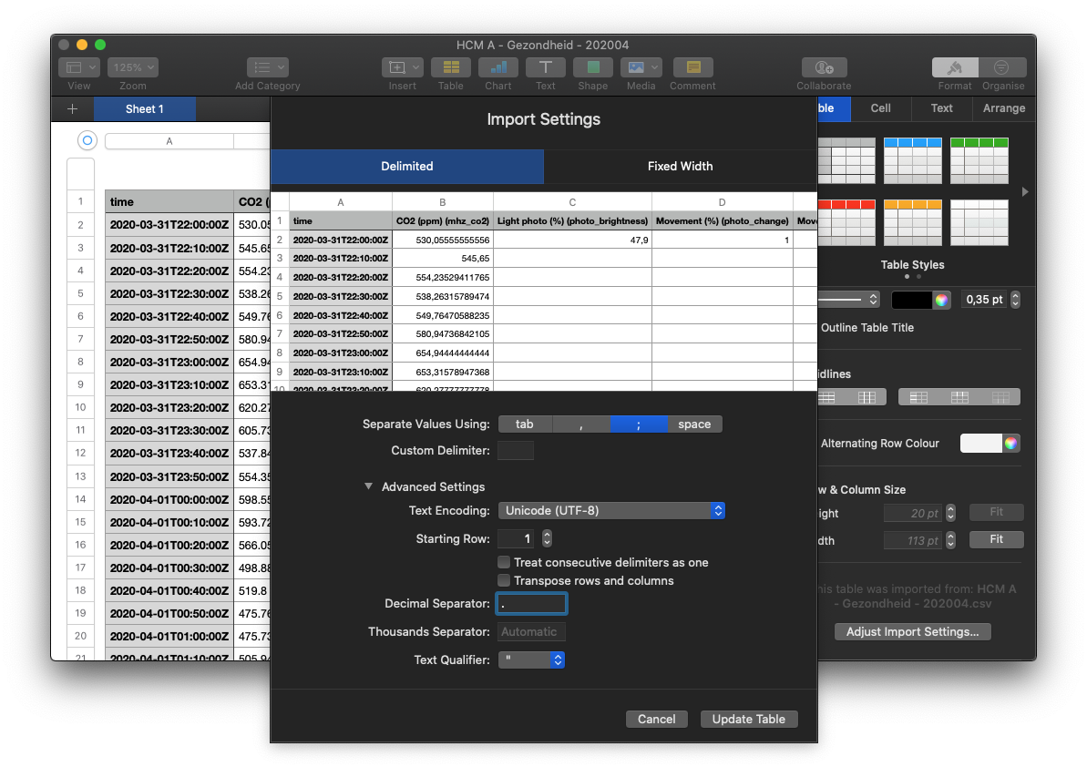1087x767 pixels.
Task: Open the Text Encoding dropdown
Action: point(611,511)
